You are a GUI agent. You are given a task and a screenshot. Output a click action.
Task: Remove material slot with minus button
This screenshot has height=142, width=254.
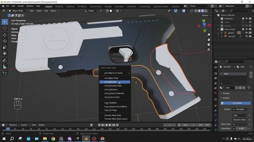(x=250, y=77)
